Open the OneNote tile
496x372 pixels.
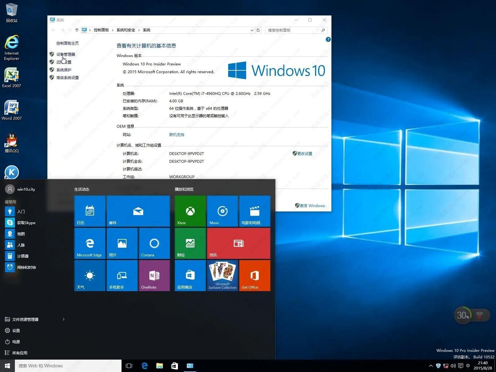154,275
